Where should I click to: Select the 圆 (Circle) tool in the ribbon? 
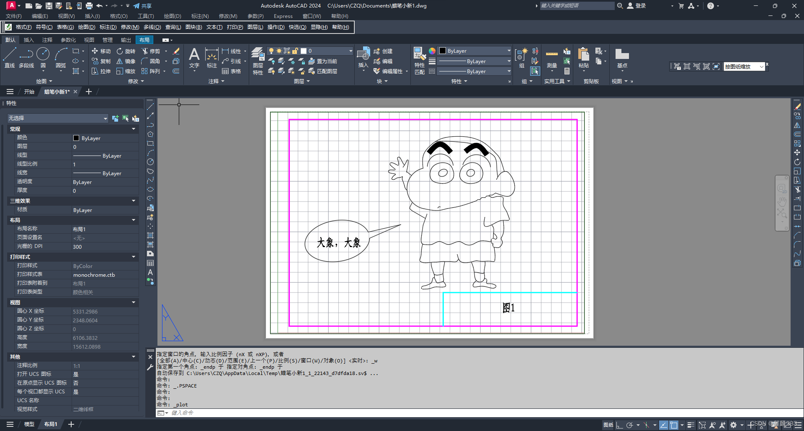tap(43, 58)
